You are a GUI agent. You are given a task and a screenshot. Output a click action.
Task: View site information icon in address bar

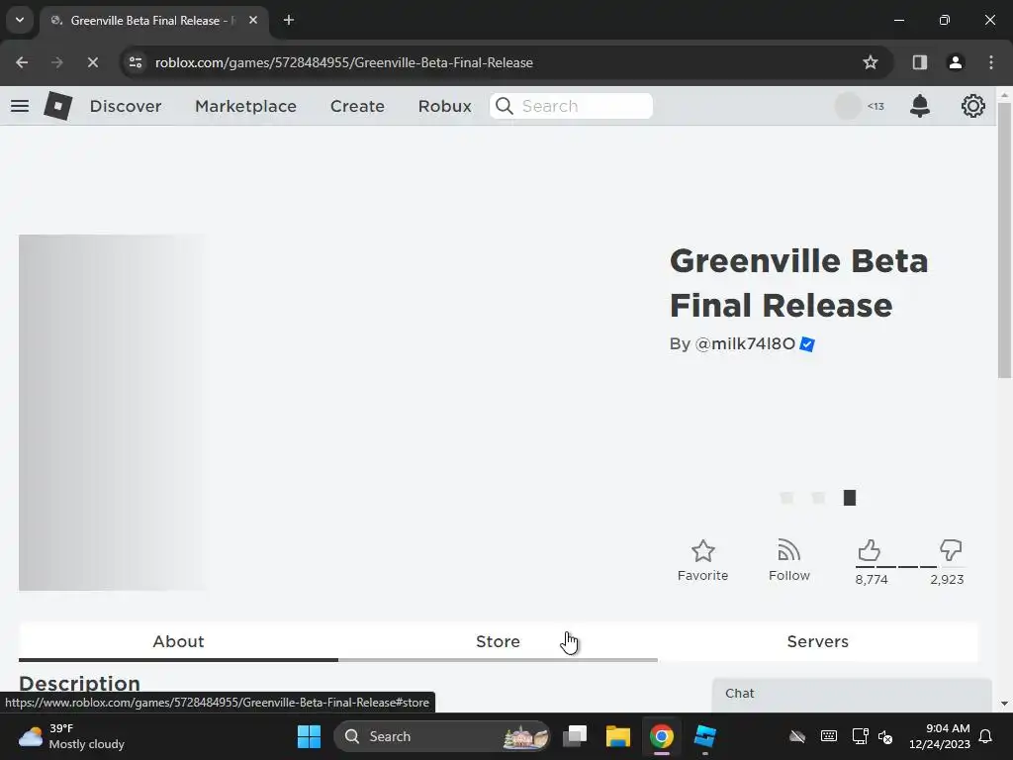(x=136, y=62)
